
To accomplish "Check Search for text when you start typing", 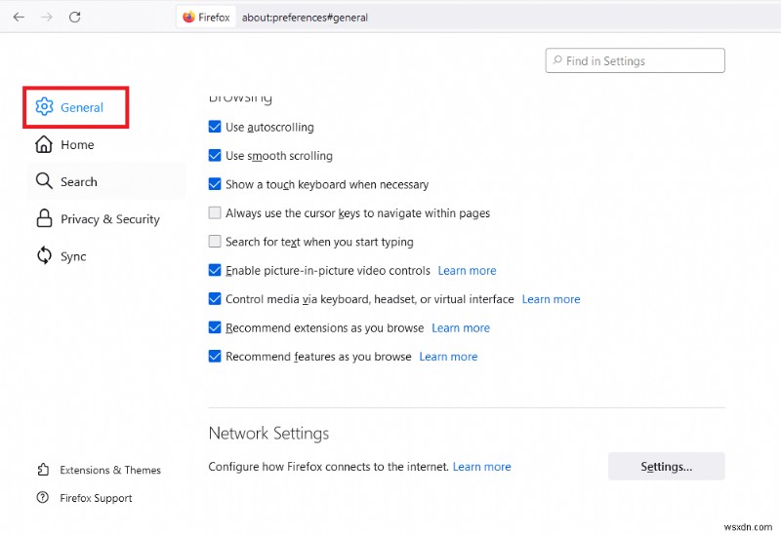I will click(x=215, y=242).
